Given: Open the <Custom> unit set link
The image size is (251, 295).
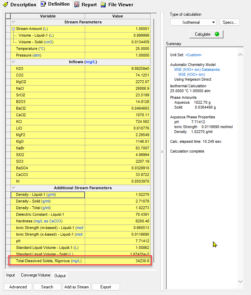Looking at the screenshot, I should tap(193, 55).
